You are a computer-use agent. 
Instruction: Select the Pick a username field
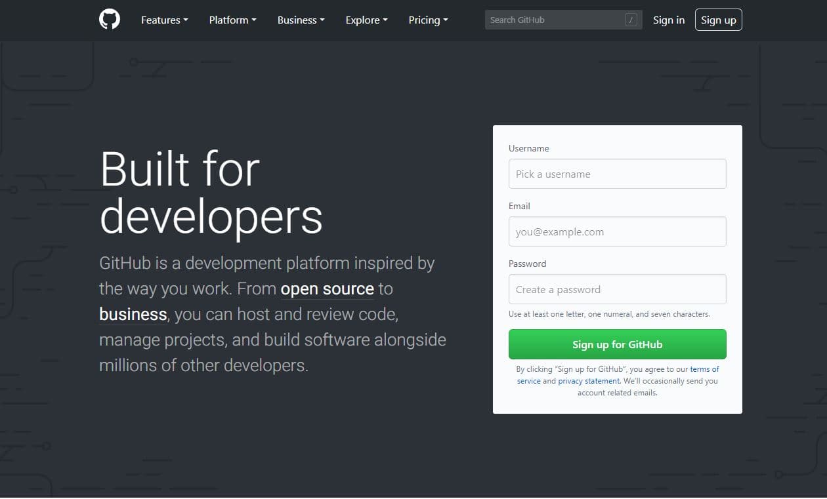618,174
